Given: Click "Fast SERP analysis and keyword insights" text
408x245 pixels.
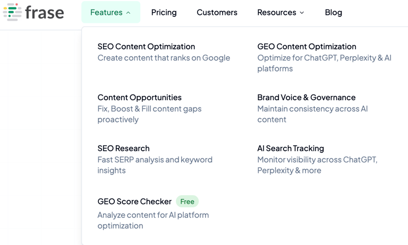Looking at the screenshot, I should (x=155, y=165).
